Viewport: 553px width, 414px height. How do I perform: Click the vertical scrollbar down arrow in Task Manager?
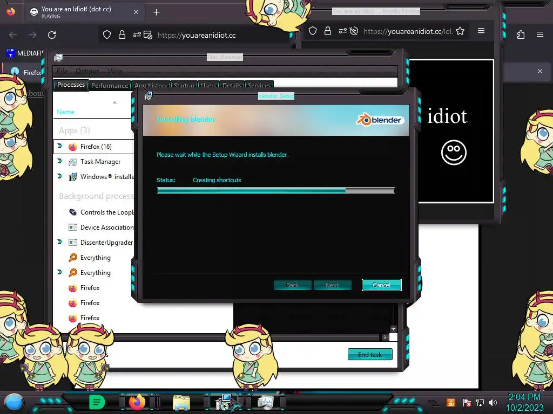coord(393,329)
